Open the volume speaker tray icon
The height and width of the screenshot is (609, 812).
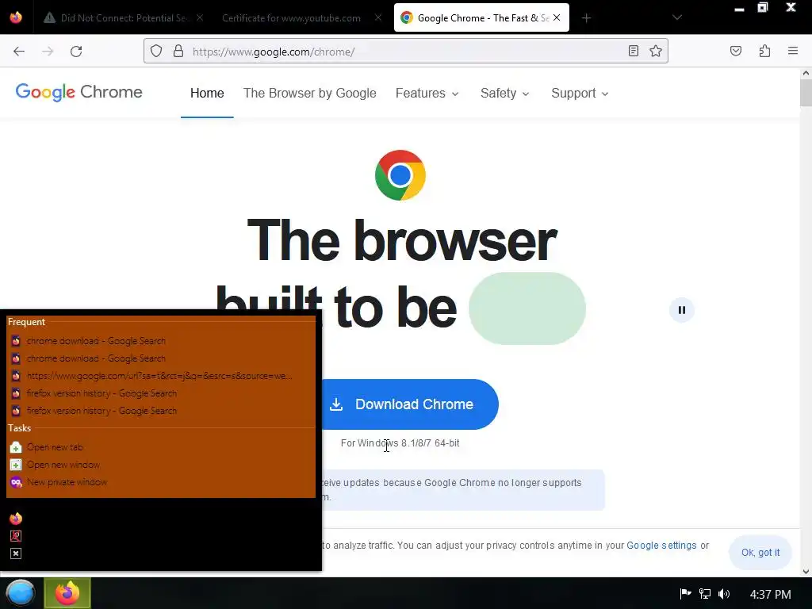click(x=724, y=593)
